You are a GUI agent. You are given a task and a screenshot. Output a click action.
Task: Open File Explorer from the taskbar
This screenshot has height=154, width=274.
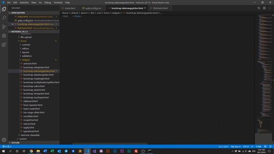38,151
